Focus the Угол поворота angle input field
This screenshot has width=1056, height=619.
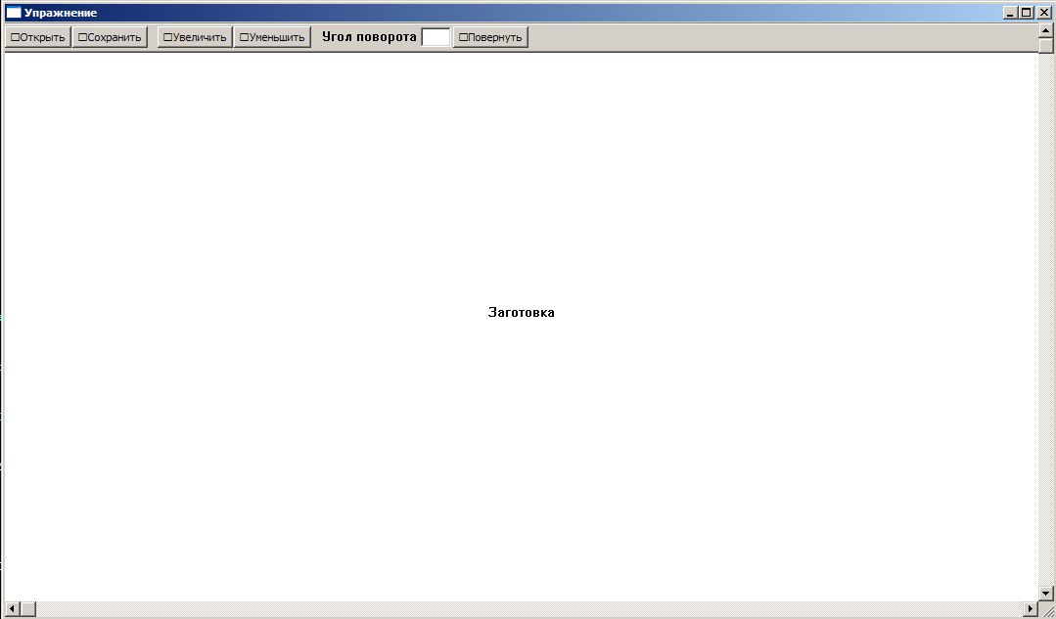(x=436, y=37)
